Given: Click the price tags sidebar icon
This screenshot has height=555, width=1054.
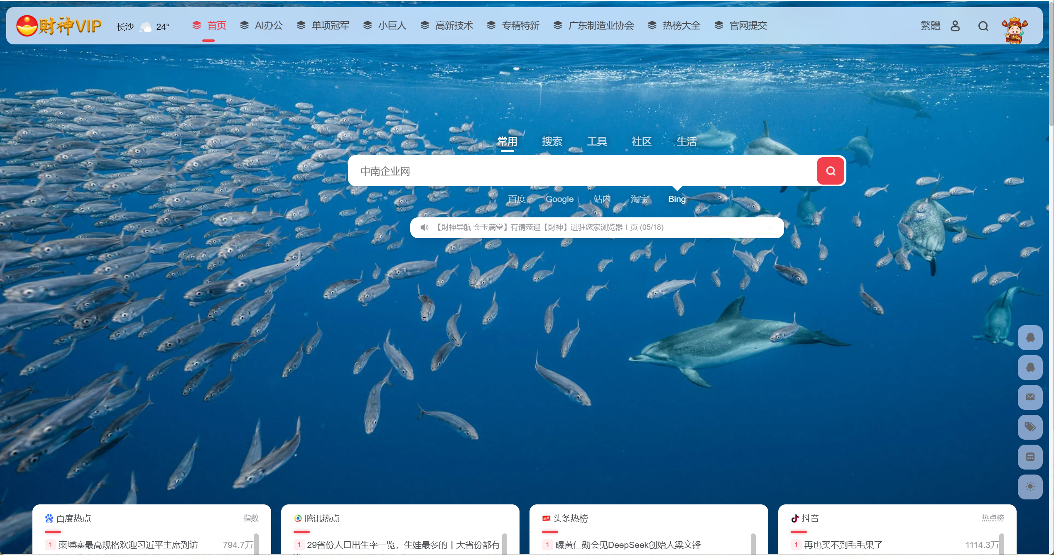Looking at the screenshot, I should coord(1030,427).
